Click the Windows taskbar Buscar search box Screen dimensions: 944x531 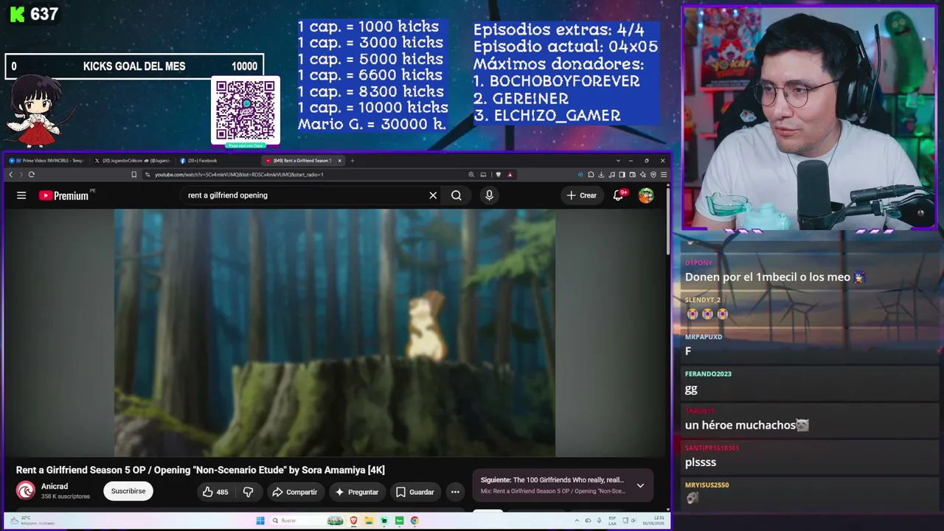[305, 521]
